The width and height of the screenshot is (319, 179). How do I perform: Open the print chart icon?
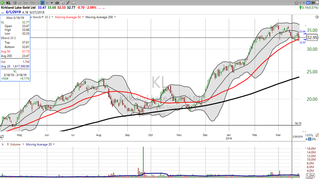[x=15, y=3]
